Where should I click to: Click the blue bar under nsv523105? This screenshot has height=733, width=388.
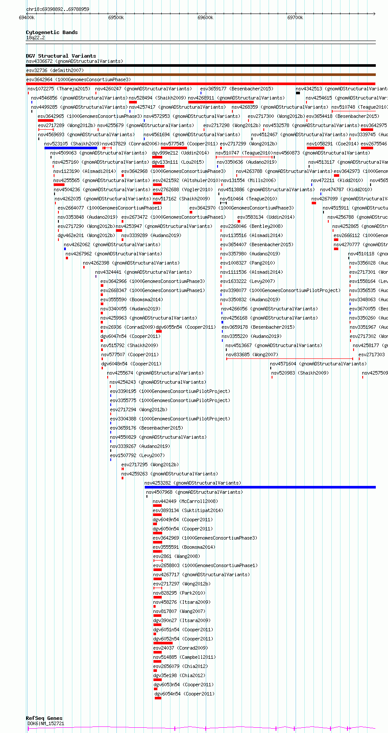click(x=71, y=148)
